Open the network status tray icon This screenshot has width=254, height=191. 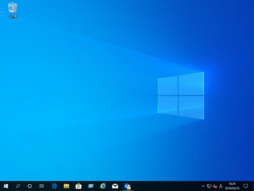209,186
